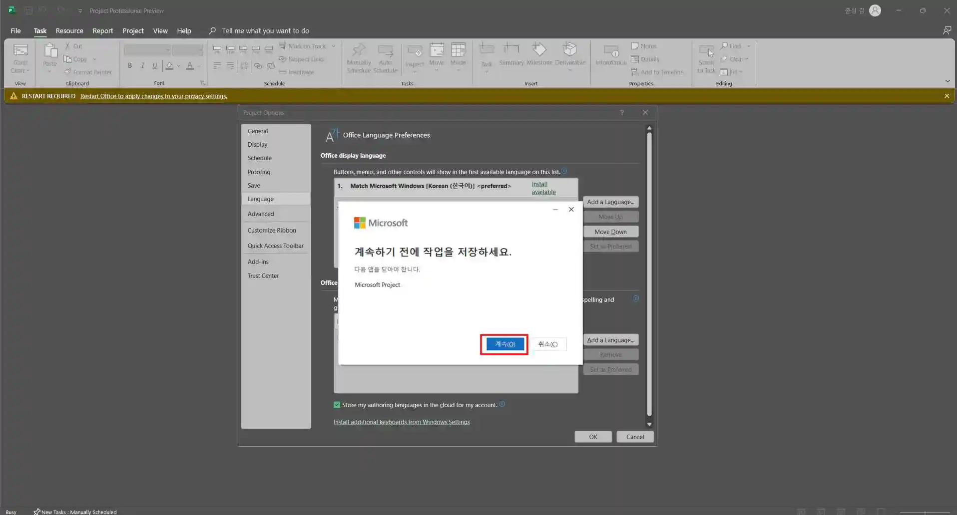Toggle Store my authoring languages checkbox
This screenshot has width=957, height=515.
pos(337,405)
